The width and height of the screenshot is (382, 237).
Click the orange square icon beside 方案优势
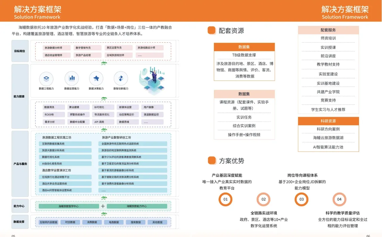[x=212, y=160]
